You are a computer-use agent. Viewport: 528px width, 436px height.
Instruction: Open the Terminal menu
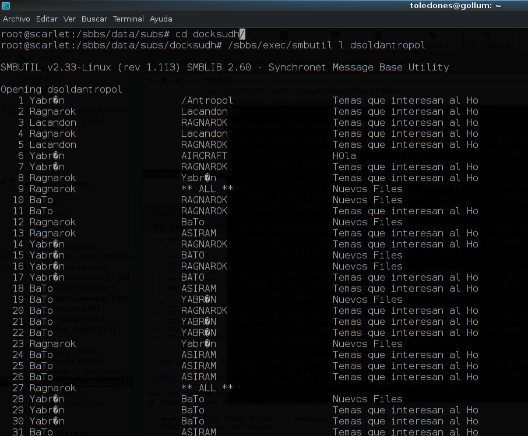[x=128, y=19]
